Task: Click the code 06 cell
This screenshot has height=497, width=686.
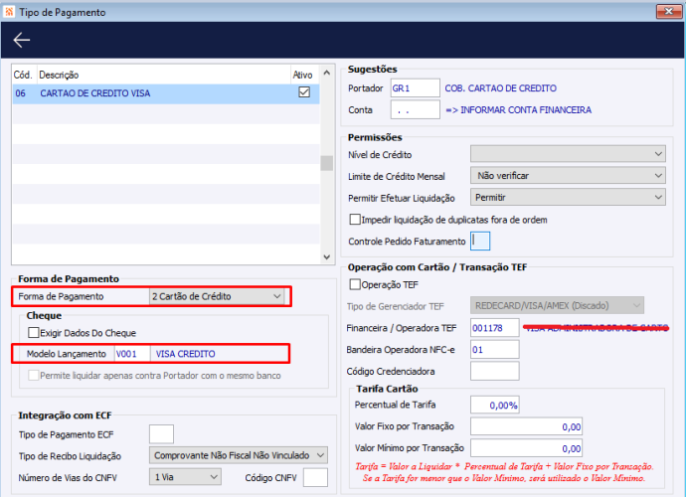Action: click(21, 93)
